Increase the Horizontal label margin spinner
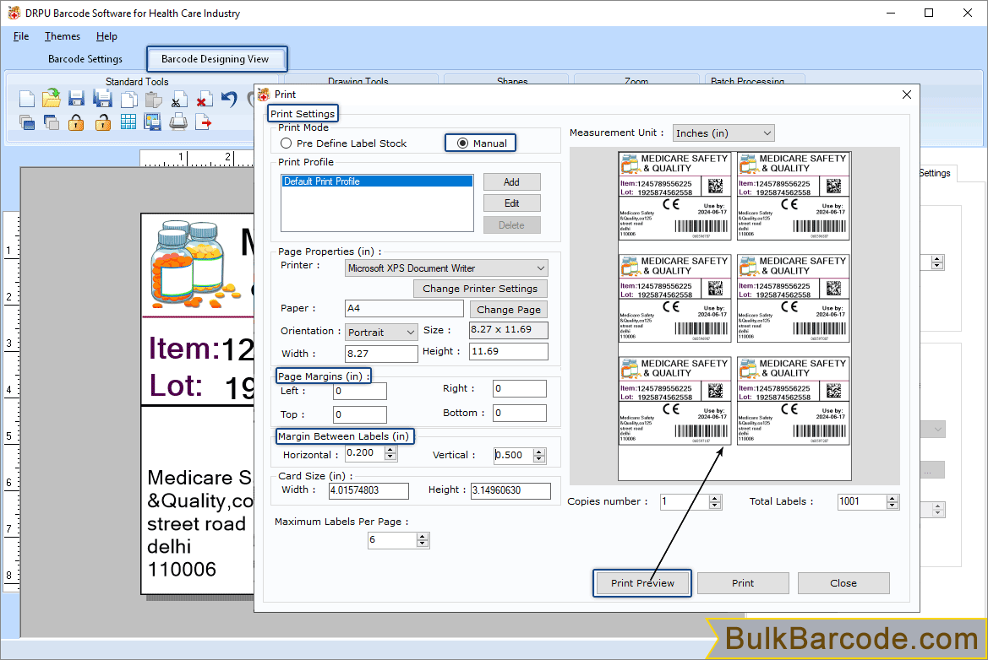 click(390, 449)
